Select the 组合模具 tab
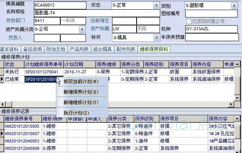The height and width of the screenshot is (153, 242). (x=102, y=49)
